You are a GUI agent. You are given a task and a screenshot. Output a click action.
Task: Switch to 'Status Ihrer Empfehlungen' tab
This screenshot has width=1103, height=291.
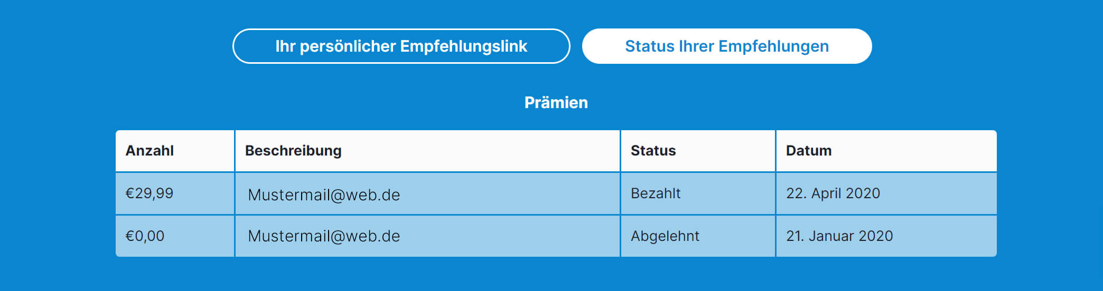pos(726,46)
